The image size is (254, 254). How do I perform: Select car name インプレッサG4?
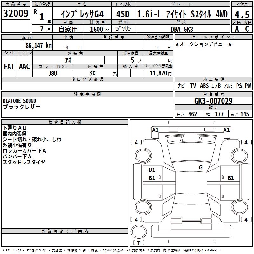pyautogui.click(x=82, y=14)
